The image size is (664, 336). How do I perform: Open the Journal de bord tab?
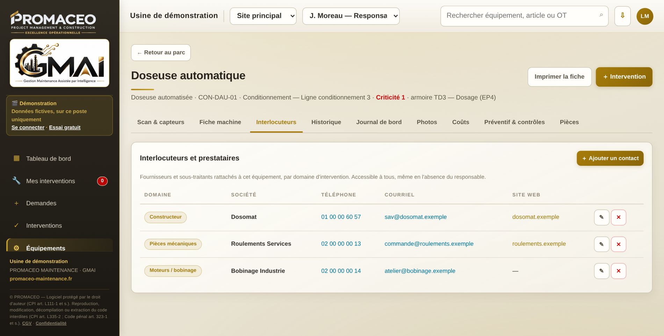tap(379, 122)
